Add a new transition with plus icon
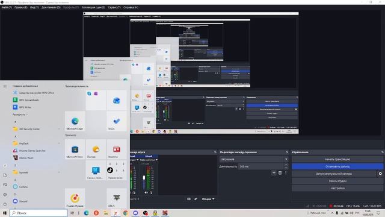 (274, 173)
